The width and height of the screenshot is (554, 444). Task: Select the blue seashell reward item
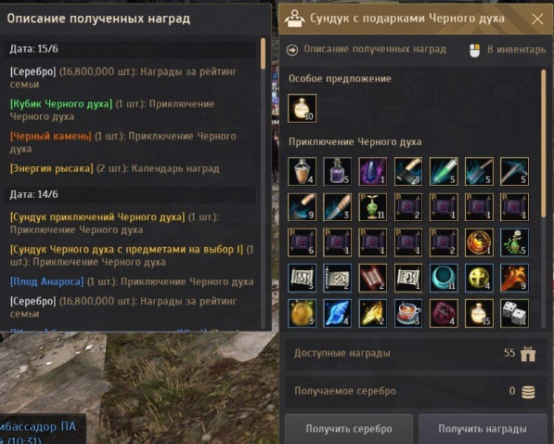tap(338, 313)
